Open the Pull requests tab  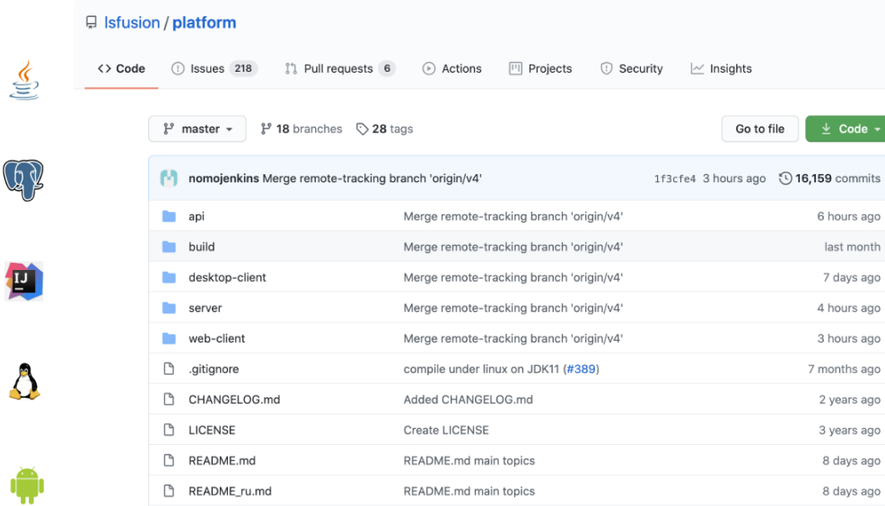coord(340,68)
